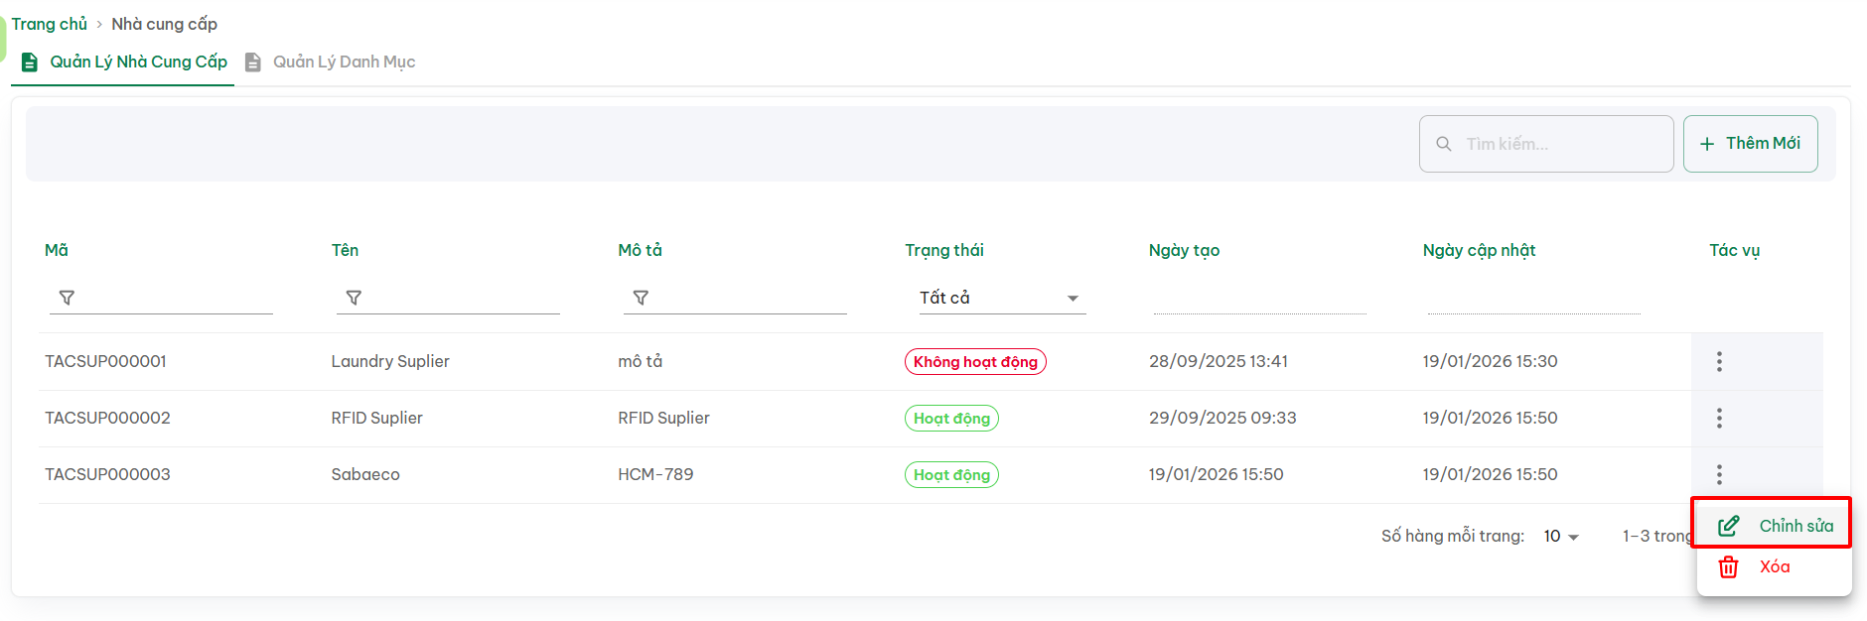Click the filter icon under Tên column
Viewport: 1867px width, 621px height.
pos(354,298)
